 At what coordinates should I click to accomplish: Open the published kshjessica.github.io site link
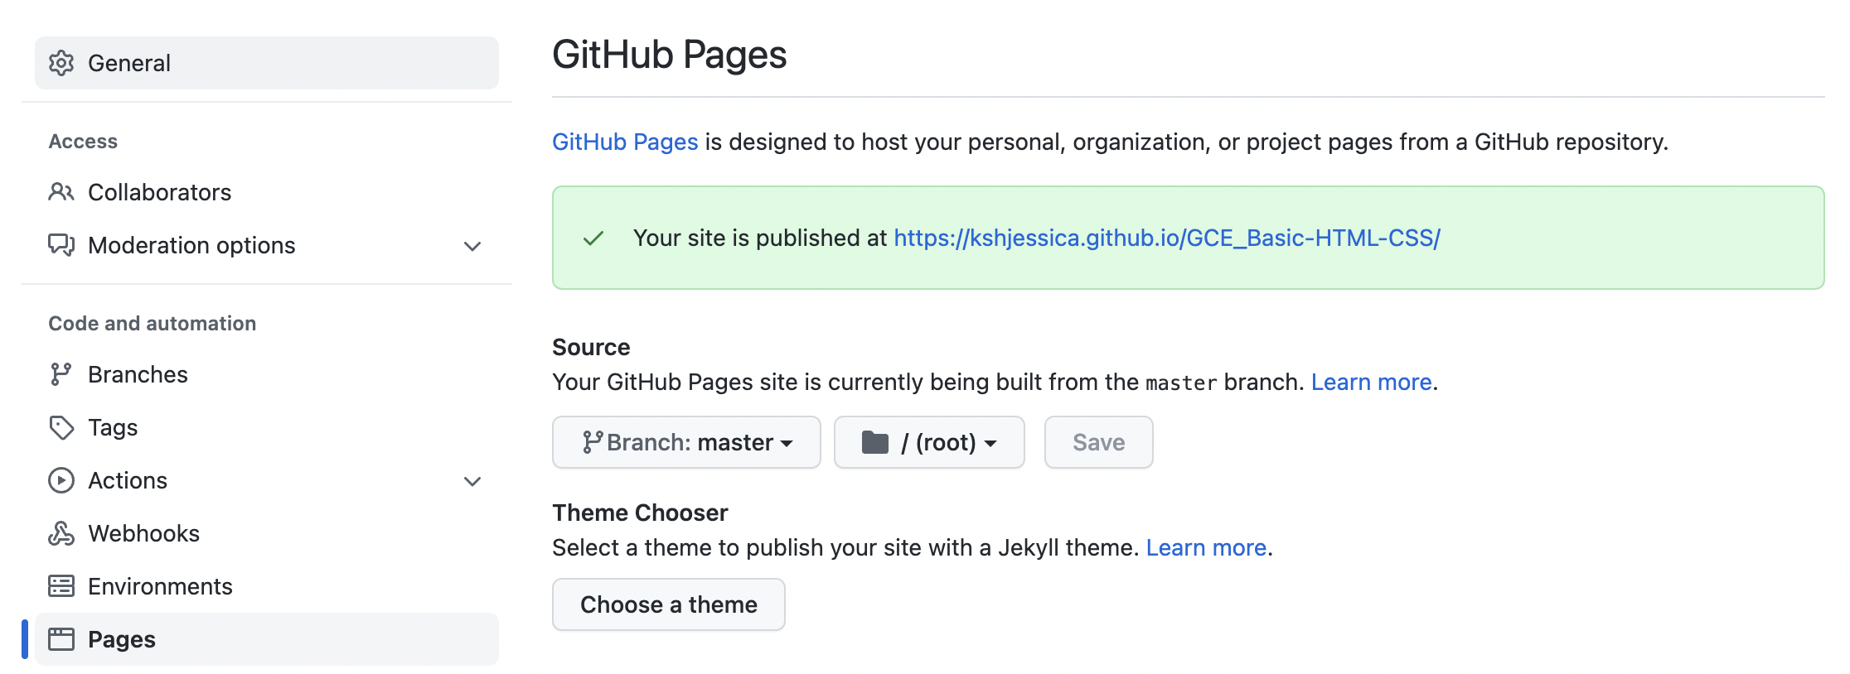click(x=1166, y=238)
